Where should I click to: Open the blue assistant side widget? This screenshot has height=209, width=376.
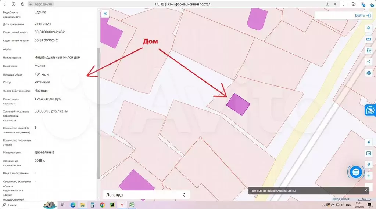coord(370,110)
